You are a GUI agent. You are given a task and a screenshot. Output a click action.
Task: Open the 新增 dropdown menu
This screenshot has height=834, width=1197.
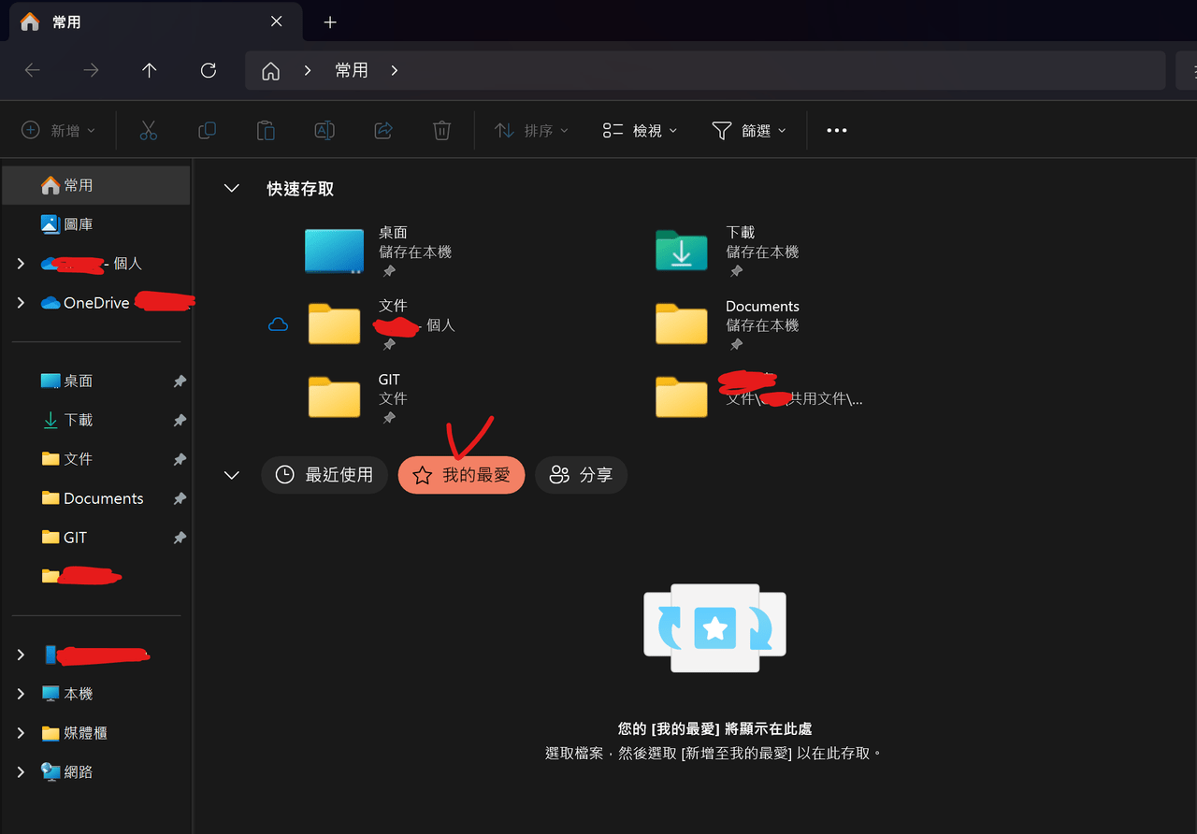click(x=59, y=131)
